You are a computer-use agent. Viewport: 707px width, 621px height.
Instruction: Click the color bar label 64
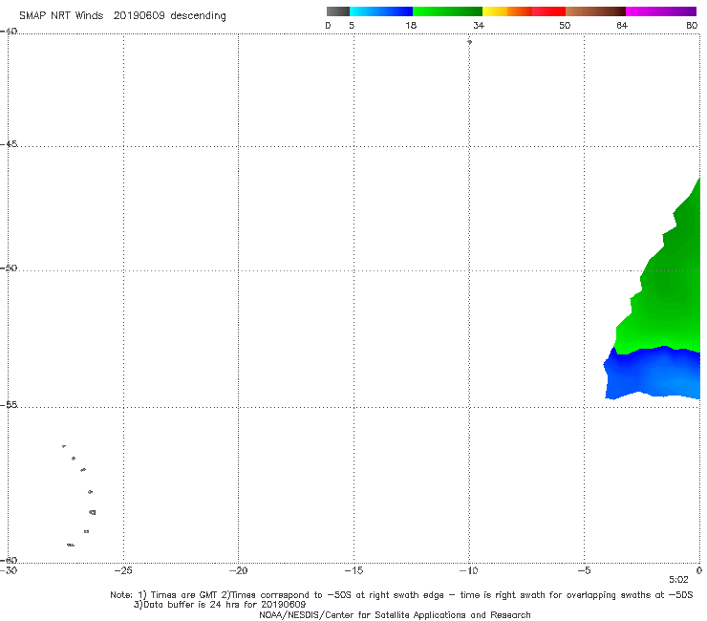(622, 25)
